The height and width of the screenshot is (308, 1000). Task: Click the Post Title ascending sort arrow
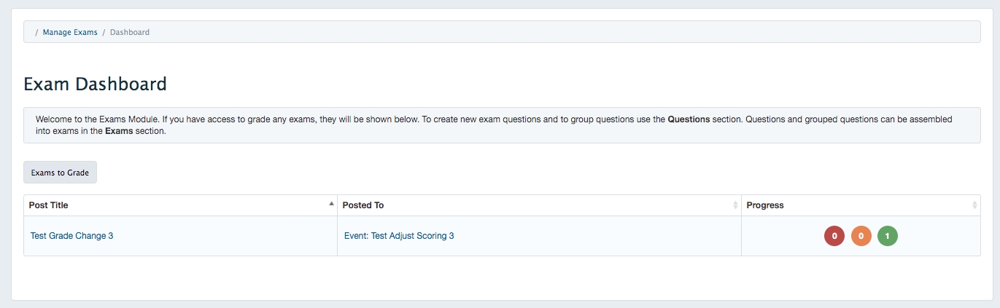[331, 204]
